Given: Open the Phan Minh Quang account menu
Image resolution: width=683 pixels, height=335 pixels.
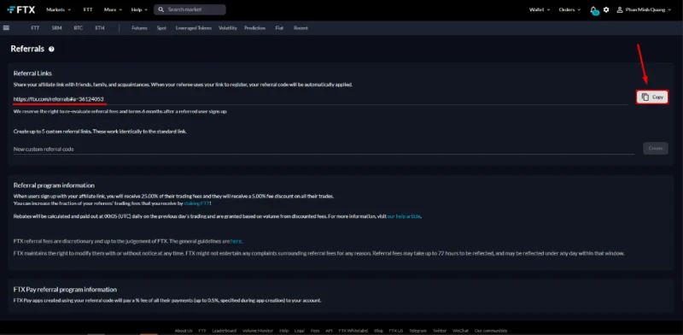Looking at the screenshot, I should click(x=644, y=9).
